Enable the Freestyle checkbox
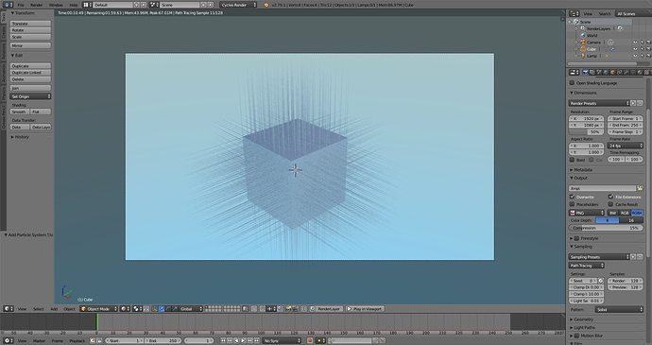652x345 pixels. point(576,238)
